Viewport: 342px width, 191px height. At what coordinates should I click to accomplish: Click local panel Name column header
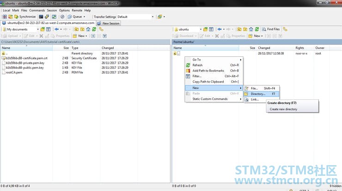point(26,48)
